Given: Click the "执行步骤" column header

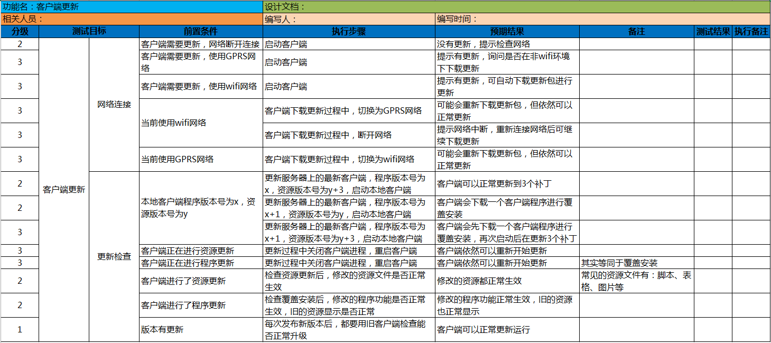Looking at the screenshot, I should pyautogui.click(x=349, y=31).
